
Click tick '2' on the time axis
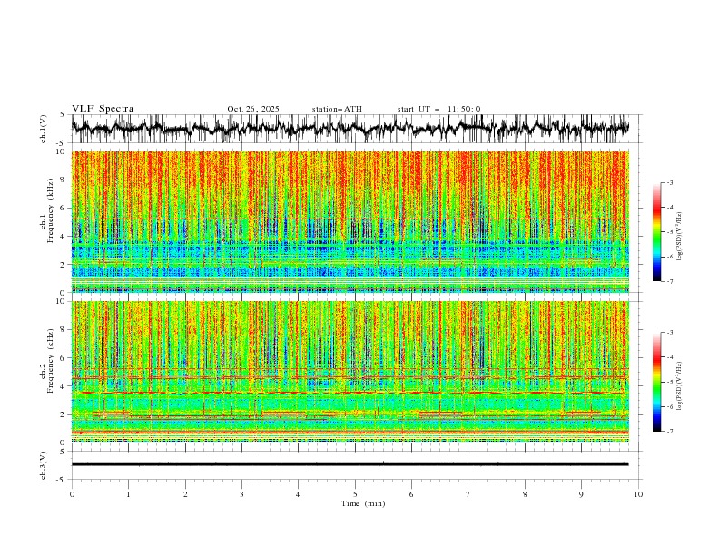pos(185,494)
